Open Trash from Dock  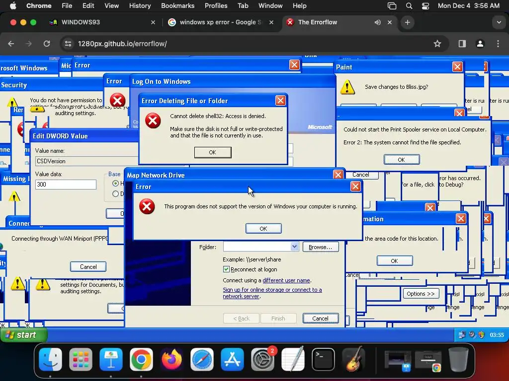(x=458, y=359)
